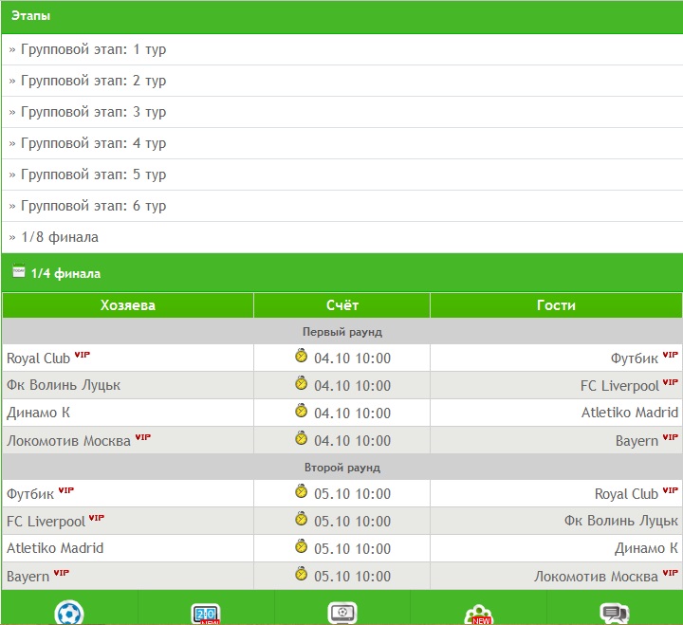
Task: Expand Групповой этап: 2 тур
Action: [x=341, y=81]
